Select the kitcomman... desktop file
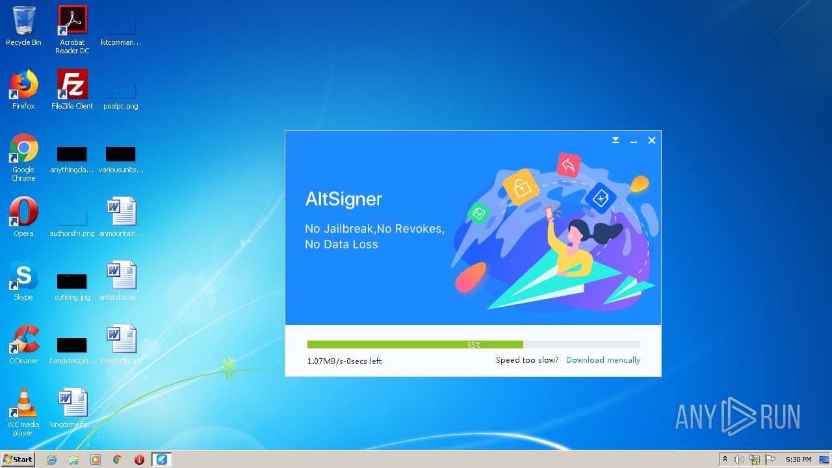 pyautogui.click(x=121, y=29)
